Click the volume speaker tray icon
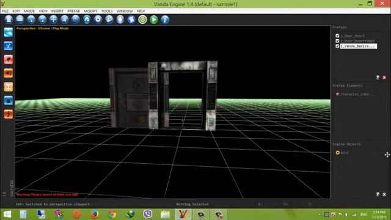Viewport: 391px width, 220px height. [x=346, y=215]
